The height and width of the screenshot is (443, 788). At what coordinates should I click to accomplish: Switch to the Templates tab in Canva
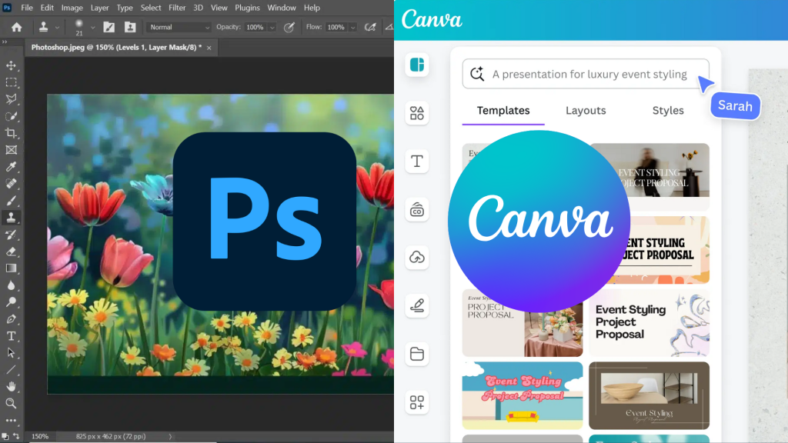503,111
